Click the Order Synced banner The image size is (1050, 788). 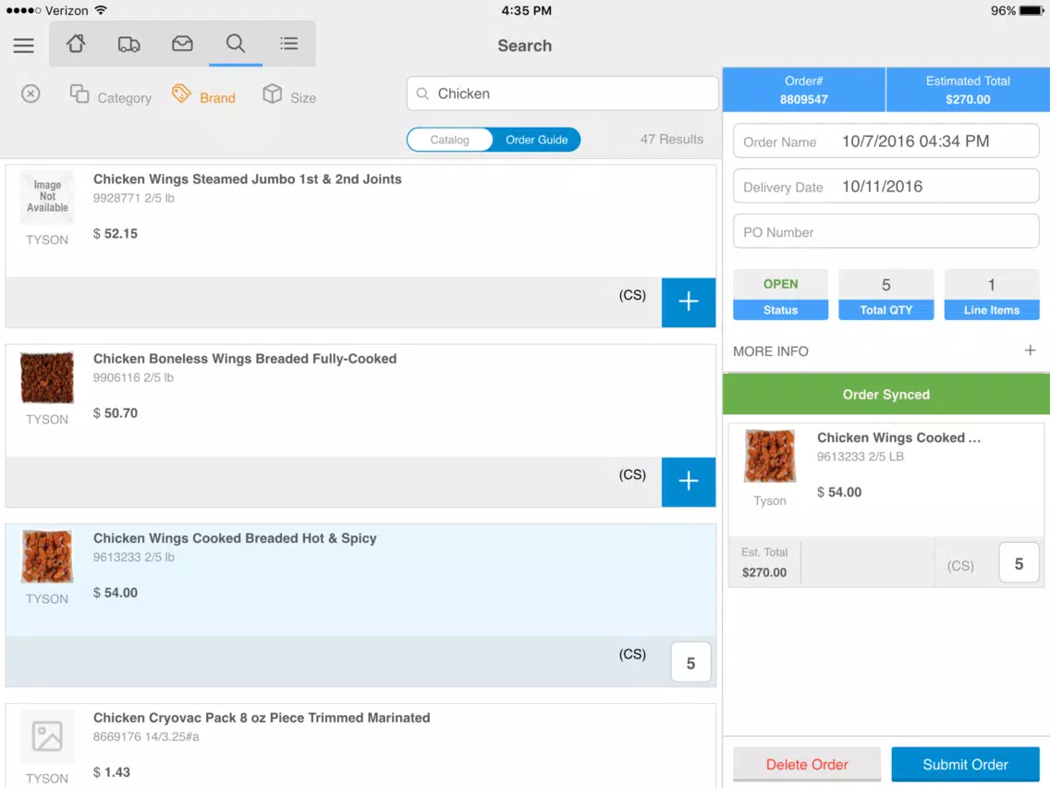885,394
